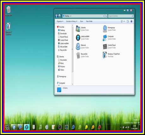The height and width of the screenshot is (135, 145).
Task: Click the network signal tray icon
Action: (x=126, y=127)
